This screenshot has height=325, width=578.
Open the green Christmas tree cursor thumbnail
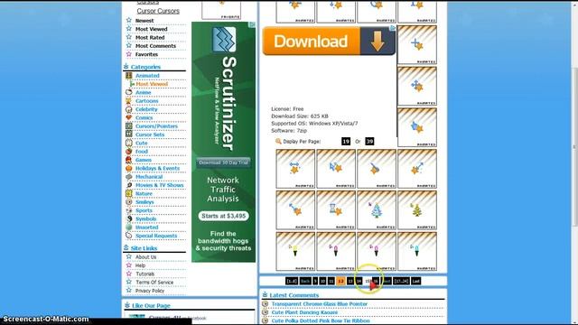click(x=417, y=210)
